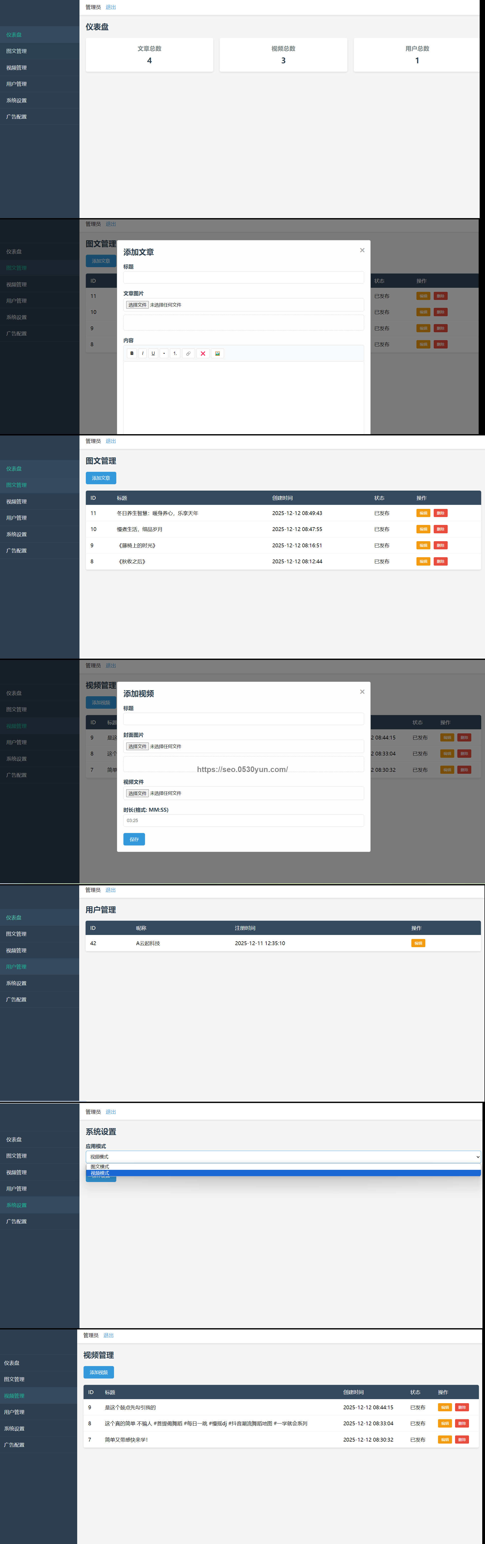Edit the article 冬日养生智慧
The width and height of the screenshot is (485, 1544).
(423, 513)
